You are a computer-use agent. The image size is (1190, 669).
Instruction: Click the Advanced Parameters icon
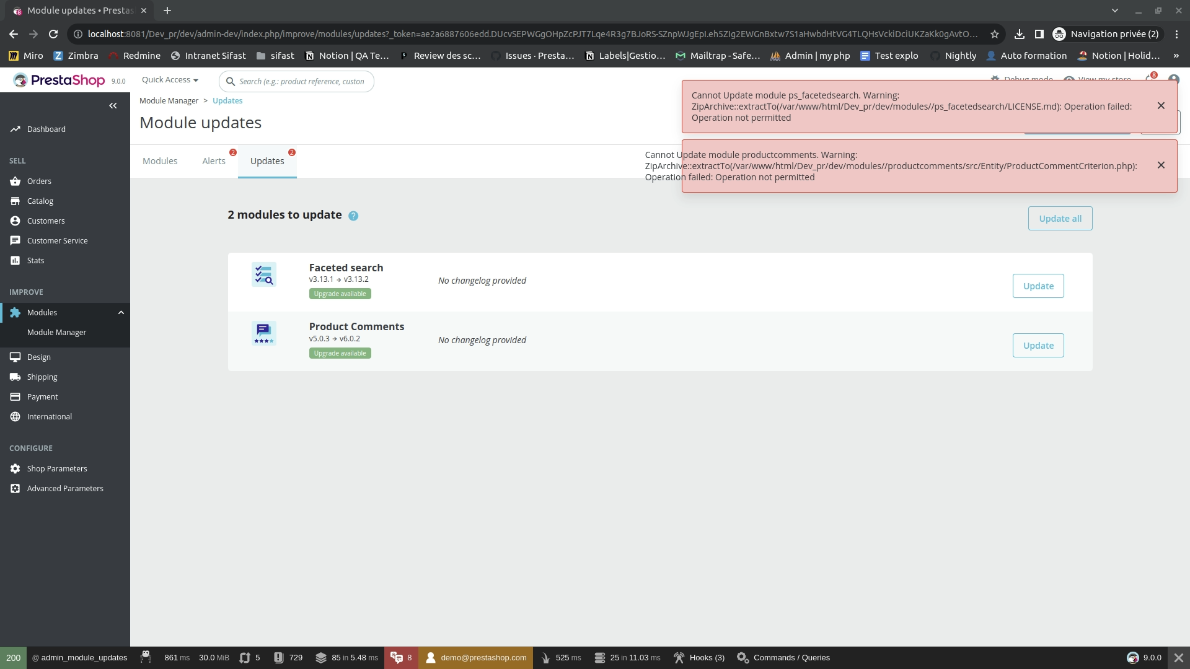(x=15, y=488)
